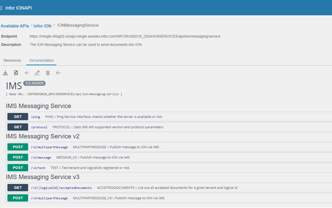
Task: Expand the POST /v2/multipartMessage operation
Action: (x=18, y=147)
